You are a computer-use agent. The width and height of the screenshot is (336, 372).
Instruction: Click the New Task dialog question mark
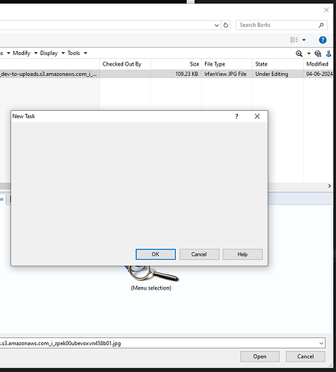tap(237, 116)
